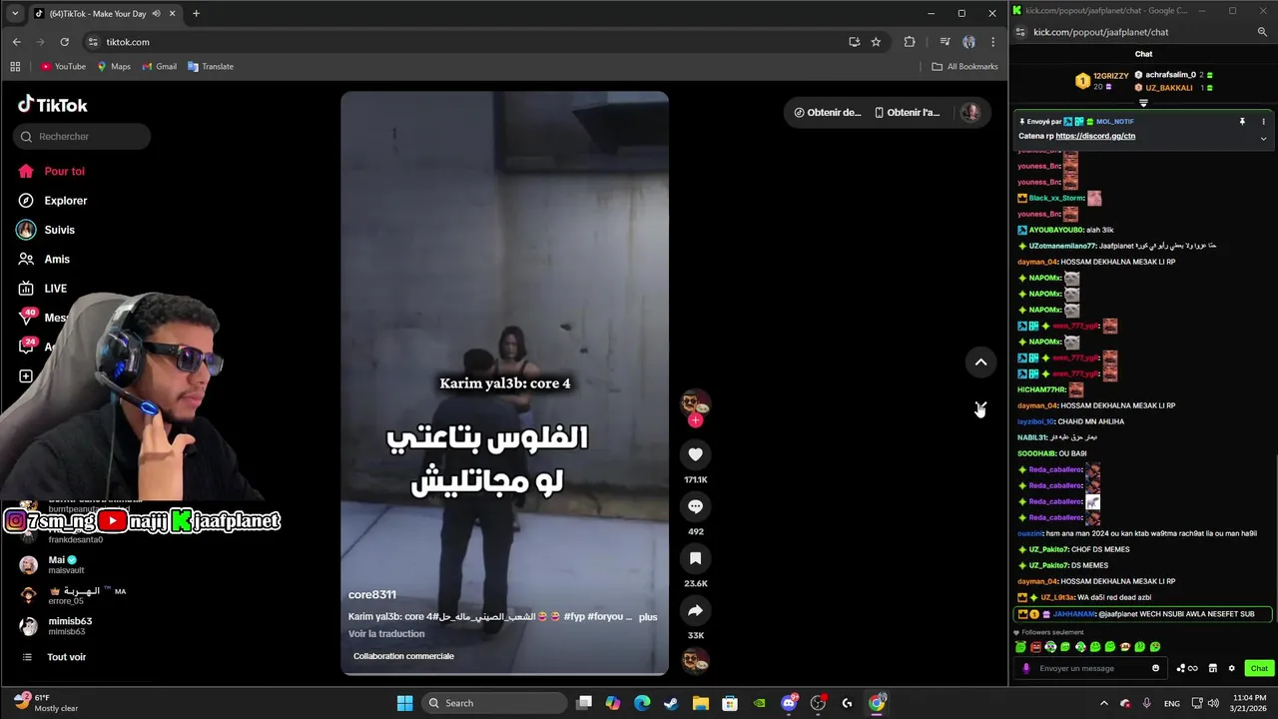The width and height of the screenshot is (1278, 719).
Task: Share the video using the arrow icon
Action: (x=696, y=610)
